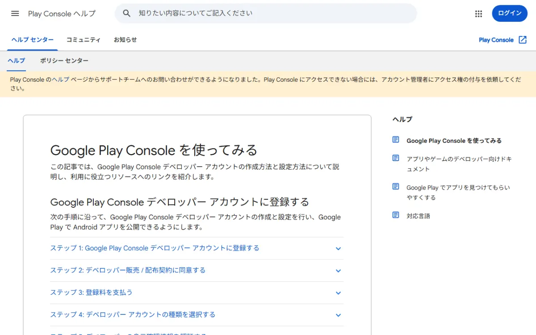Open ステップ 4: デベロッパー アカウントの種類を選択する
Screen dimensions: 536x335
pos(133,315)
